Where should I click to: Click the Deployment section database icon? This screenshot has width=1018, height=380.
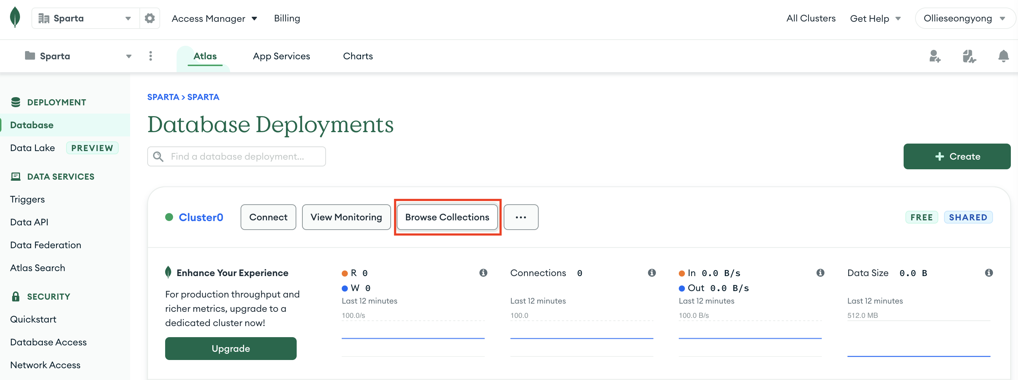[16, 102]
